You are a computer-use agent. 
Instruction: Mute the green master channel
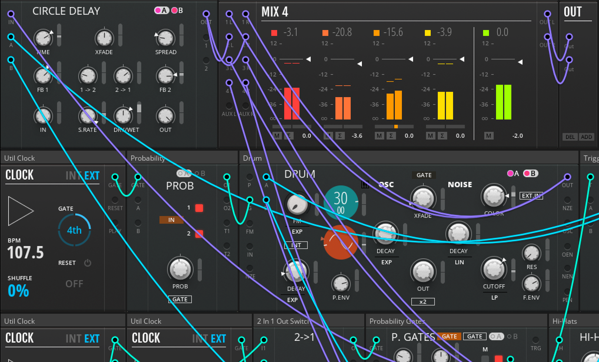coord(489,136)
